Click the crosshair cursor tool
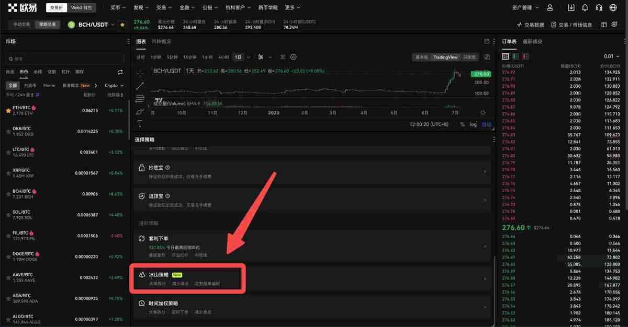 tap(140, 73)
